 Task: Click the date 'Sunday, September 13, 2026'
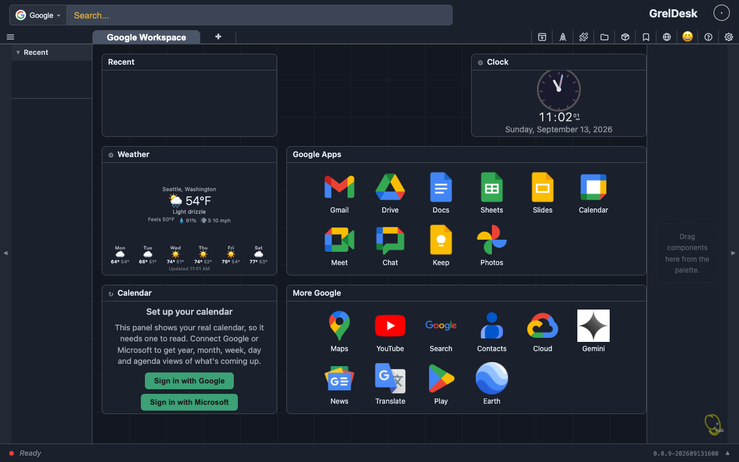pos(559,129)
